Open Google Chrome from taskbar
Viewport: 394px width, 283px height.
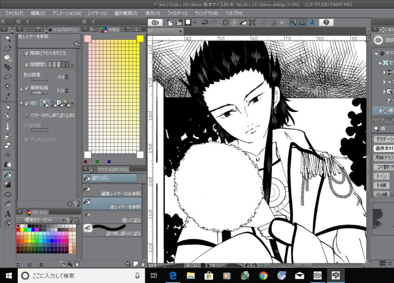point(263,276)
